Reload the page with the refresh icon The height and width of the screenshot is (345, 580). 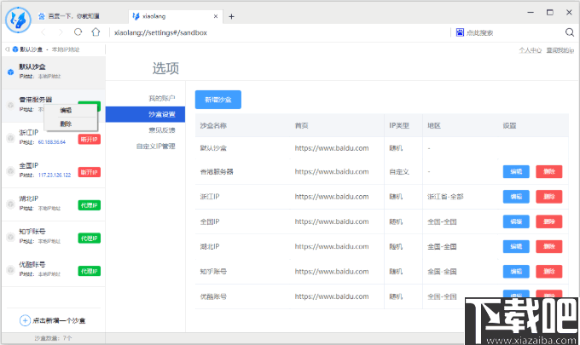78,32
